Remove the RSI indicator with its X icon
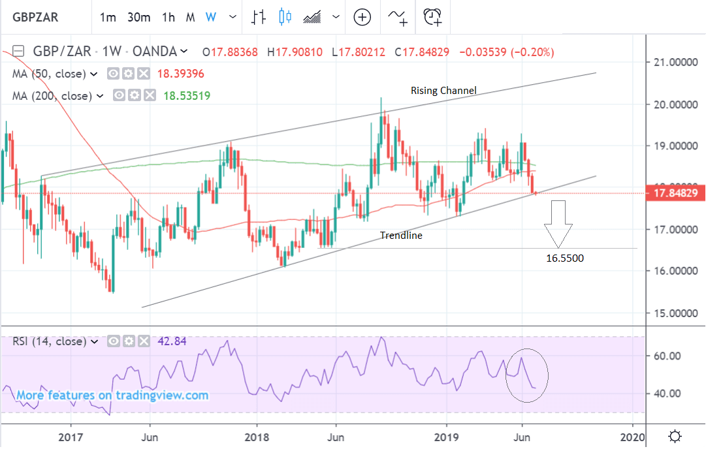This screenshot has width=706, height=449. pos(144,341)
